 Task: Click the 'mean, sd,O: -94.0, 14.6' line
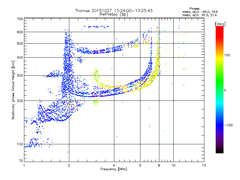[200, 12]
